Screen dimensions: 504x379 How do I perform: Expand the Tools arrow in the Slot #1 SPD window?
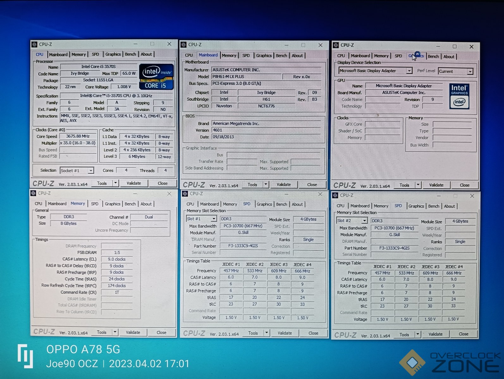267,333
